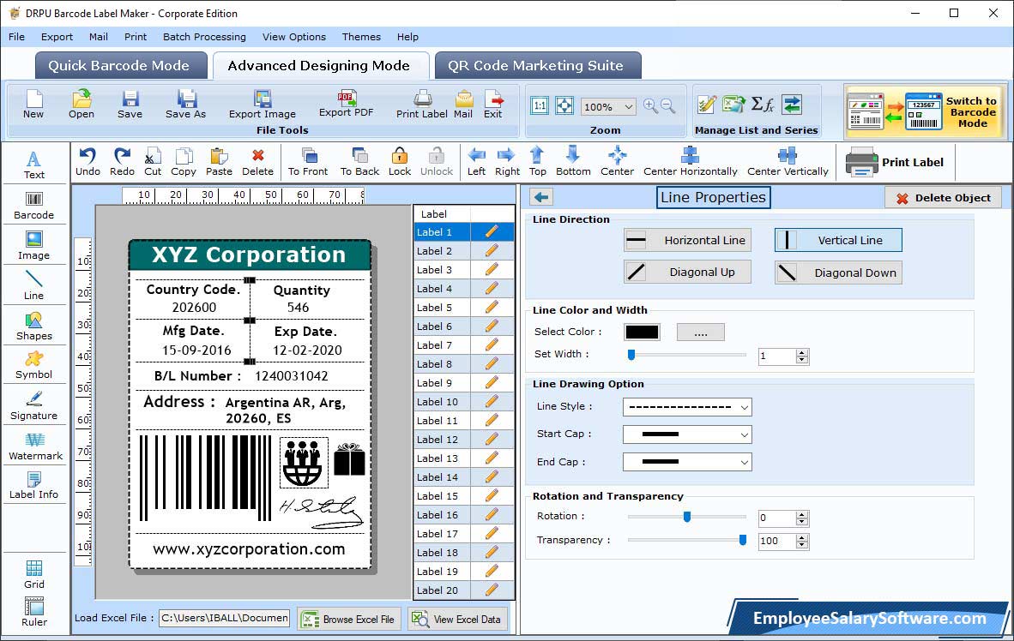This screenshot has width=1014, height=641.
Task: Select Vertical Line direction
Action: 838,240
